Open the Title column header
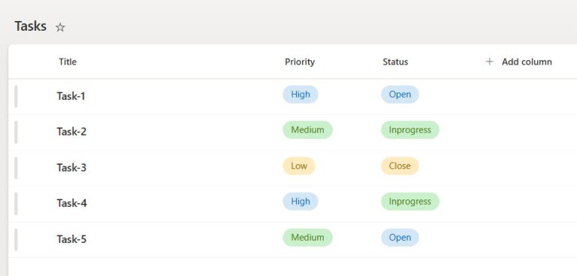Screen dimensions: 577x276 point(68,61)
